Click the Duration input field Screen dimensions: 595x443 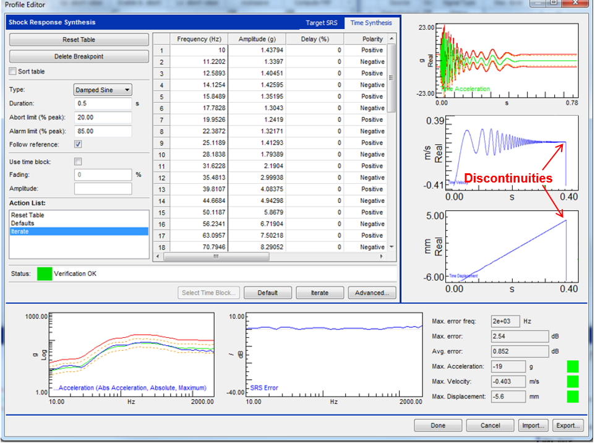tap(103, 103)
